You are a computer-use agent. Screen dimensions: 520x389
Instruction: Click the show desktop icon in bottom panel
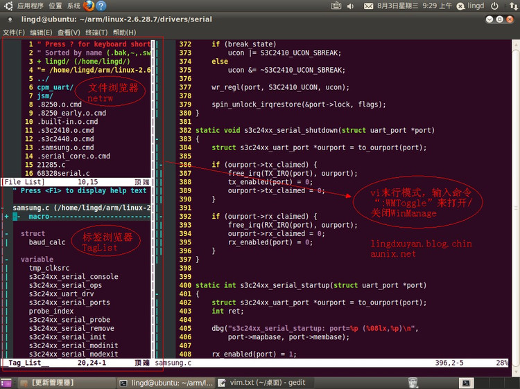tap(6, 383)
